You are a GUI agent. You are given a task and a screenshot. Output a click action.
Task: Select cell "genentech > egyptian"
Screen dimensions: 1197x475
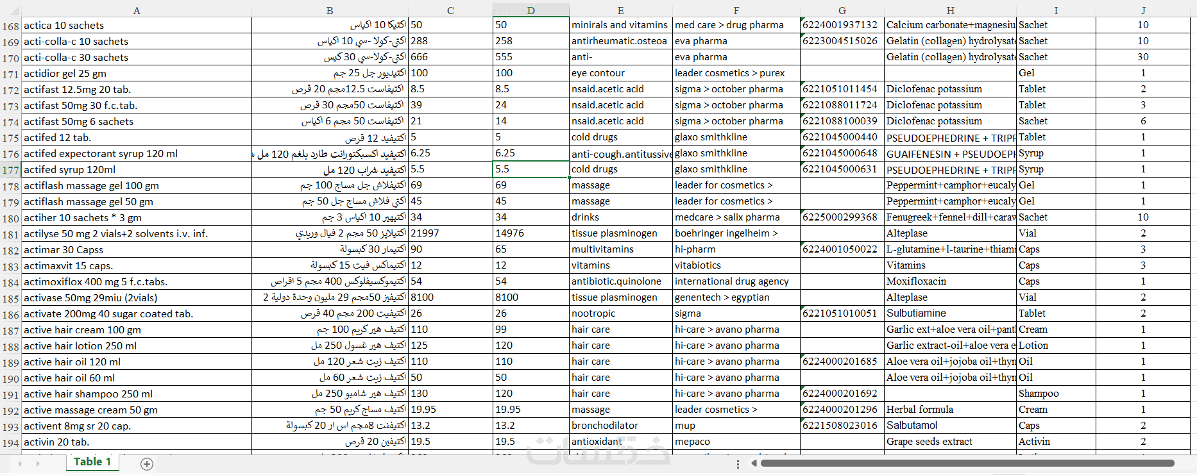point(736,297)
